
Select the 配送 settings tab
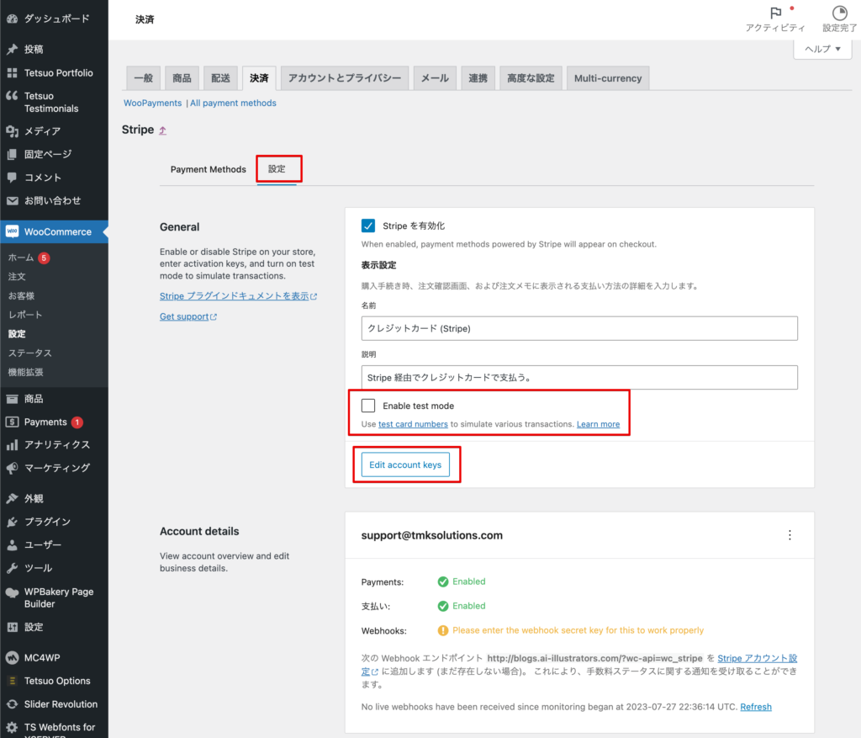(x=220, y=78)
